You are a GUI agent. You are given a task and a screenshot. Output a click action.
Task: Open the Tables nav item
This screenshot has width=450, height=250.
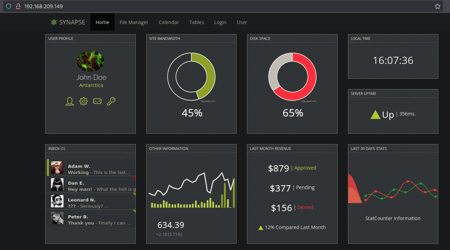tap(197, 22)
